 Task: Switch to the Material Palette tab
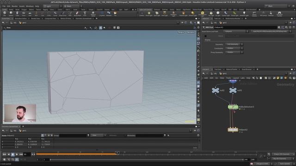pos(232,69)
